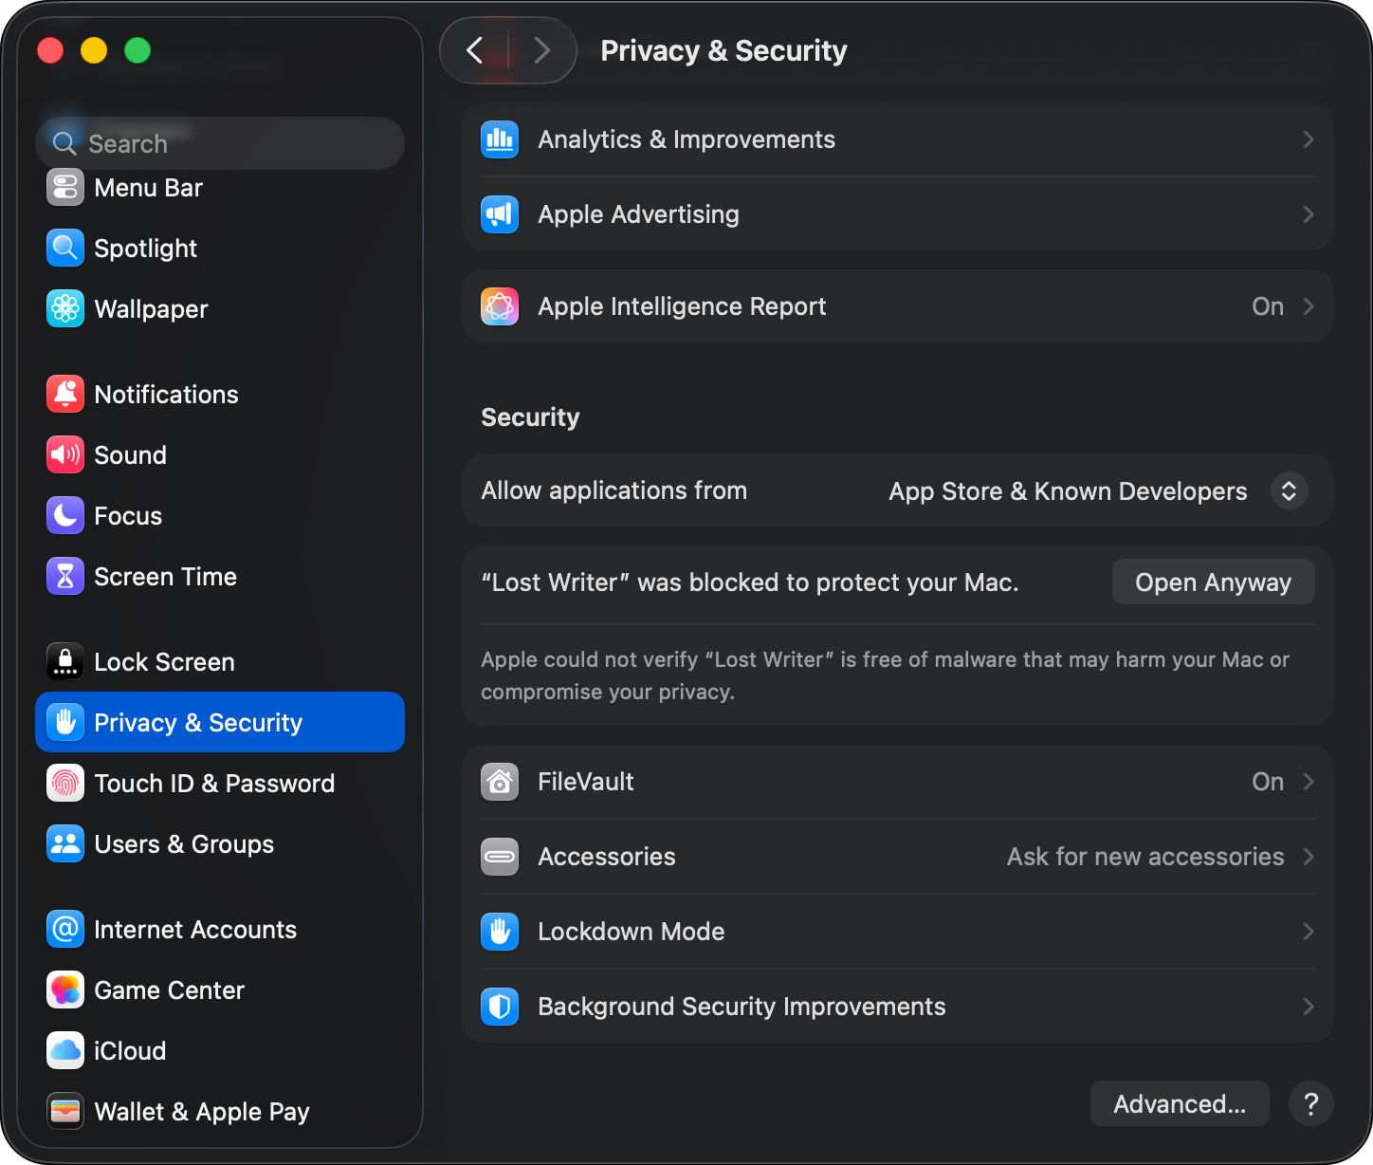Click the FileVault house icon
Viewport: 1373px width, 1165px height.
[x=500, y=782]
